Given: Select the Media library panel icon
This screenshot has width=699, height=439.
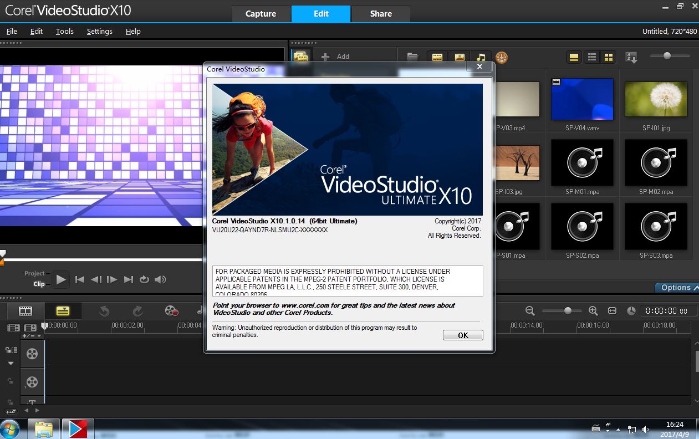Looking at the screenshot, I should 300,57.
